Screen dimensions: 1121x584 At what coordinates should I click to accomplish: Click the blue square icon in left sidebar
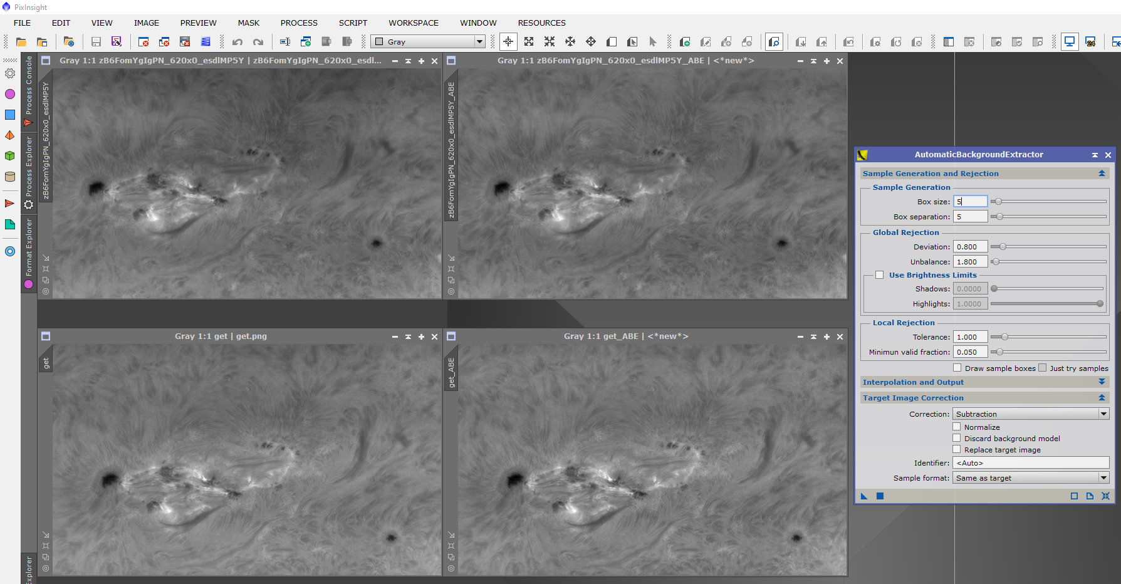[10, 115]
